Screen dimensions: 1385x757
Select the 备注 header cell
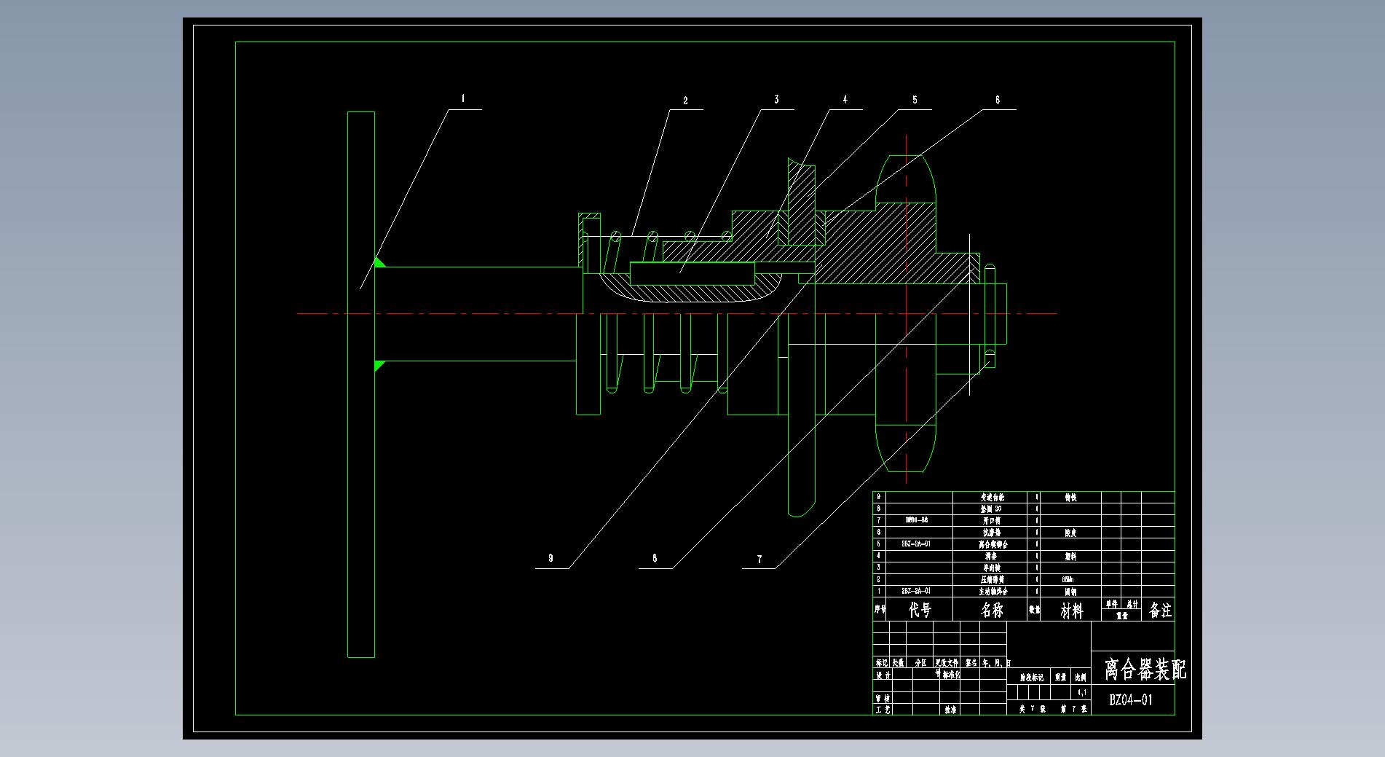[x=1160, y=611]
